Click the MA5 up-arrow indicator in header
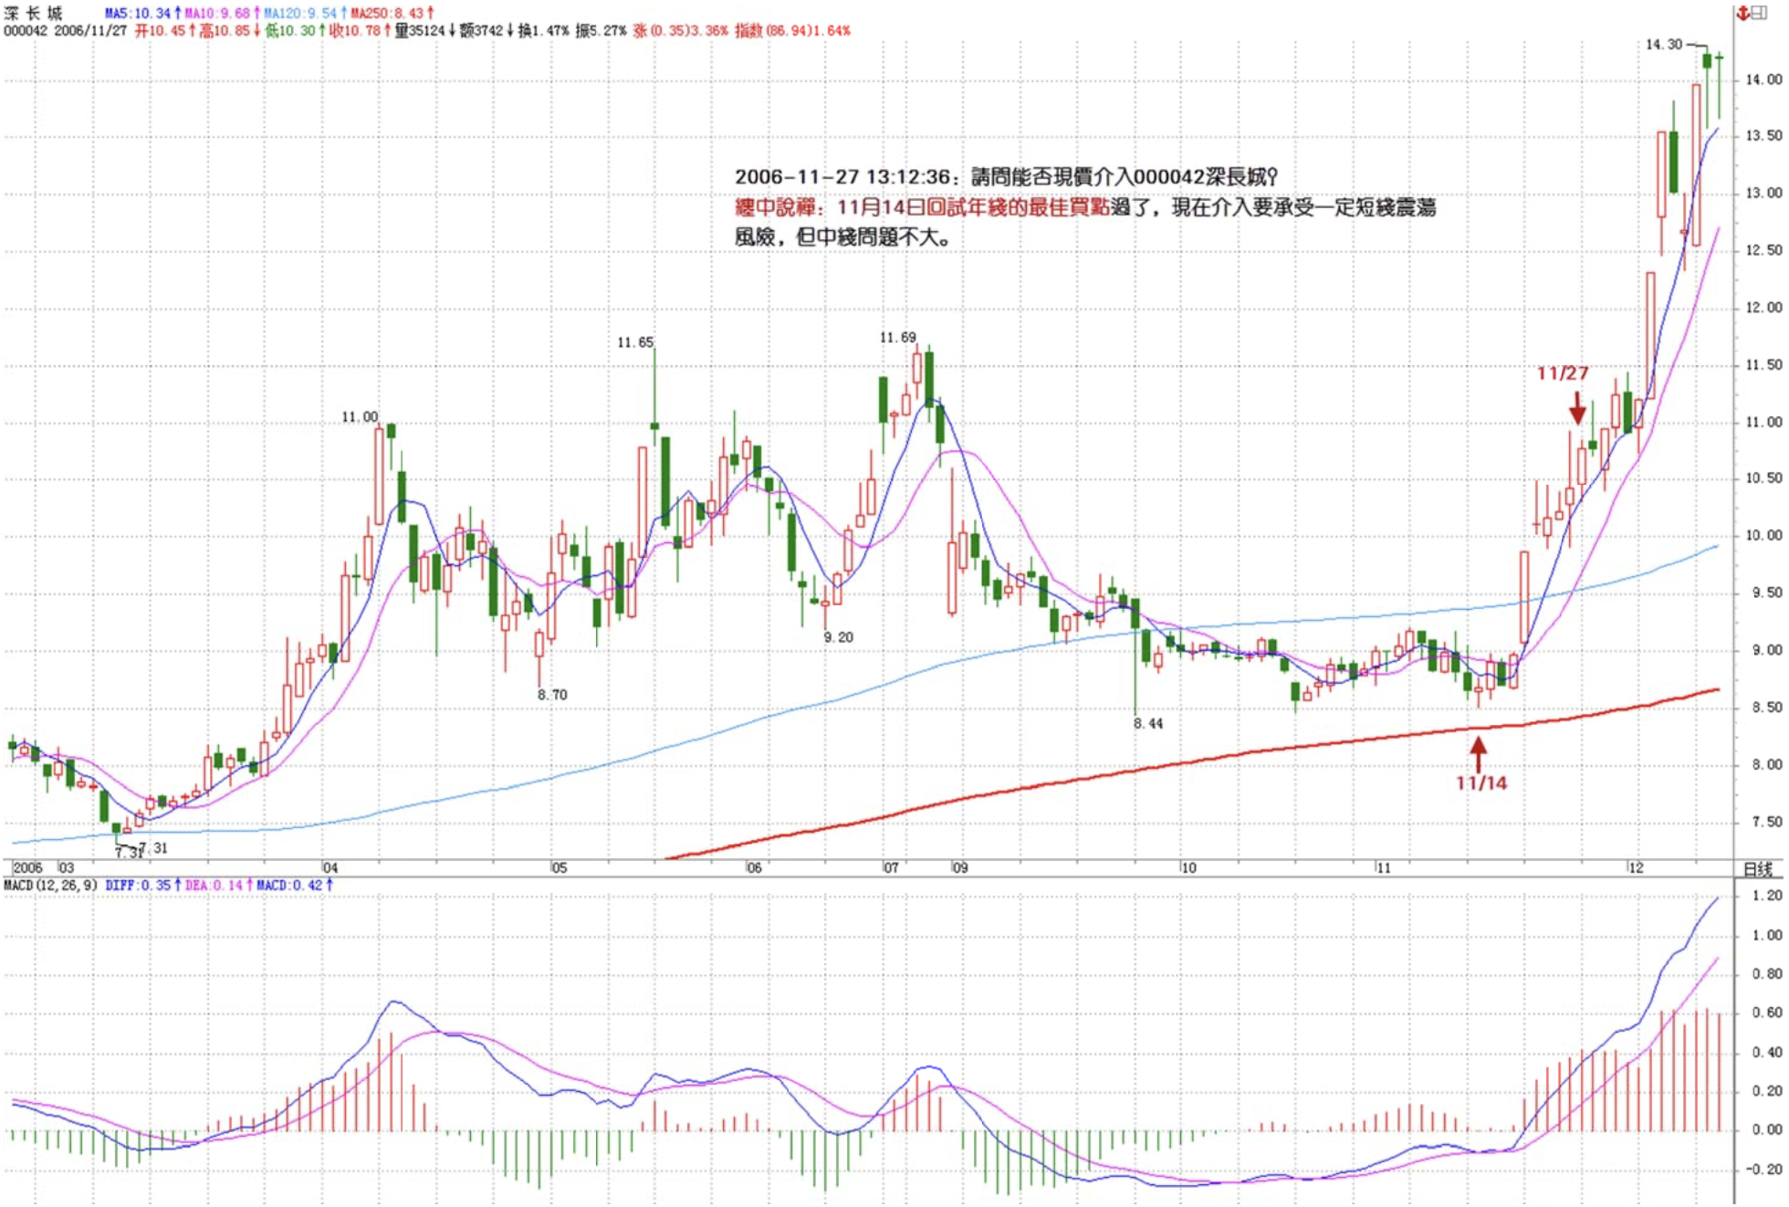Screen dimensions: 1789x1207 [178, 14]
